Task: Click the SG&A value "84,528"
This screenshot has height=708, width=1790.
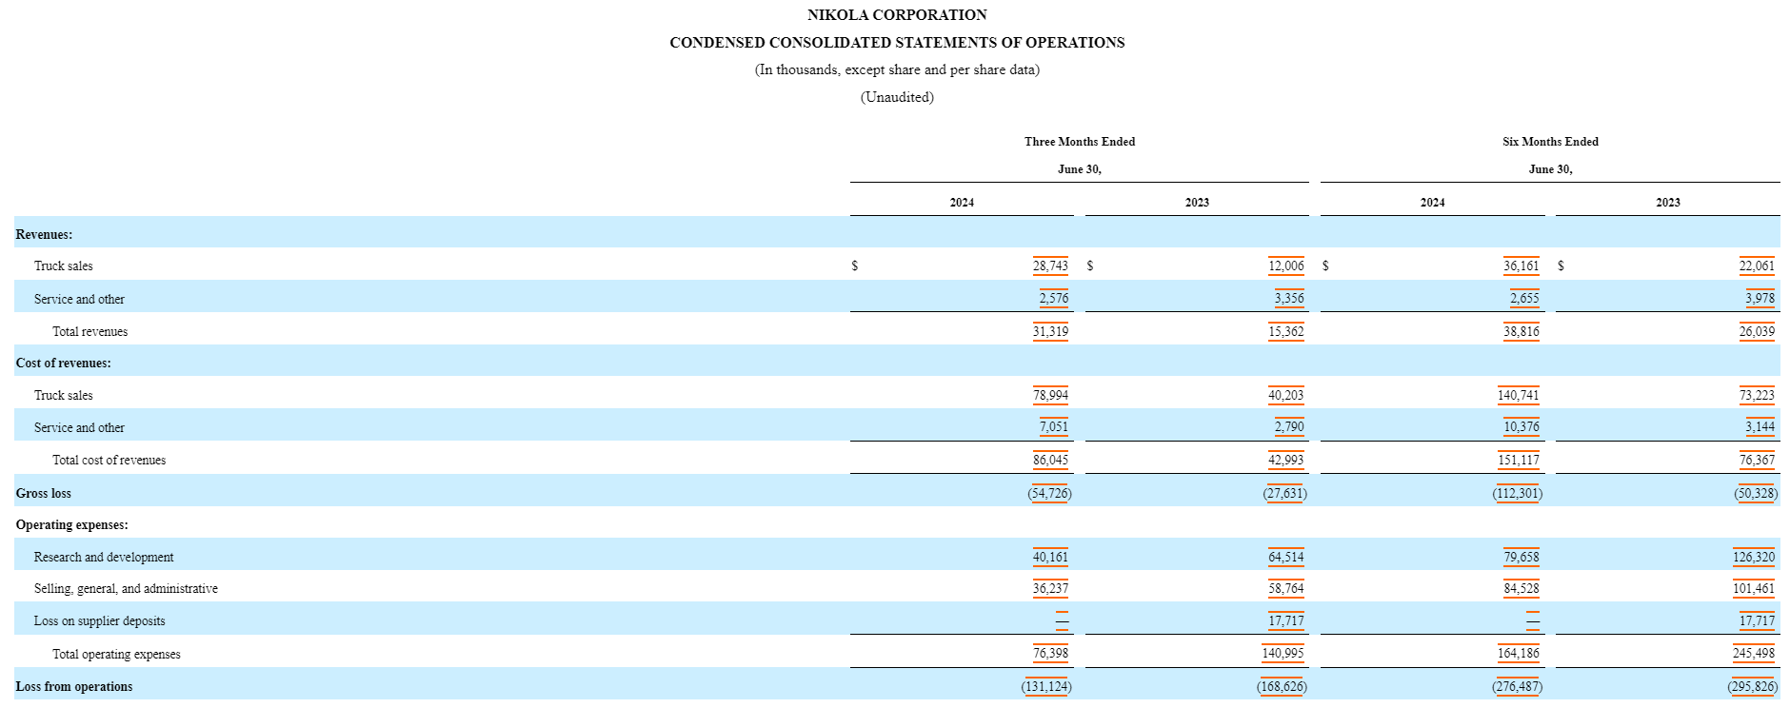Action: pyautogui.click(x=1521, y=589)
